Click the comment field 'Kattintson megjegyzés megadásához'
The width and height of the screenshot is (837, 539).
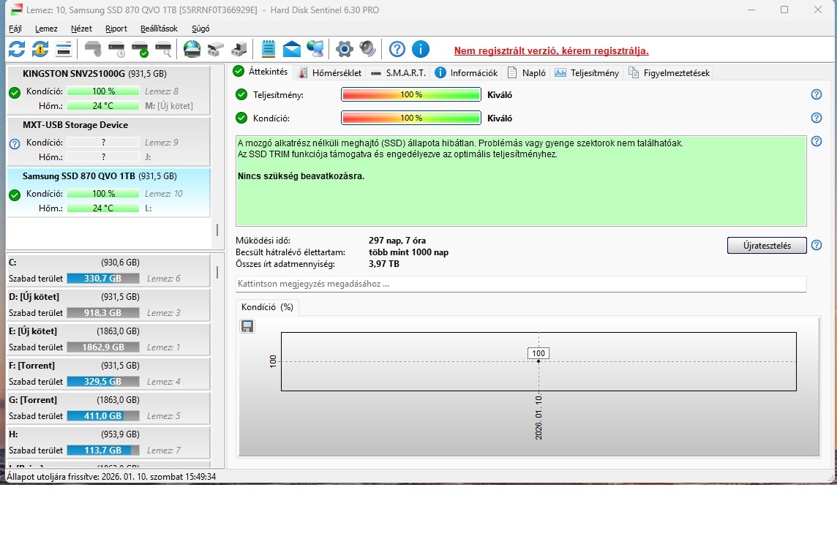[x=521, y=284]
